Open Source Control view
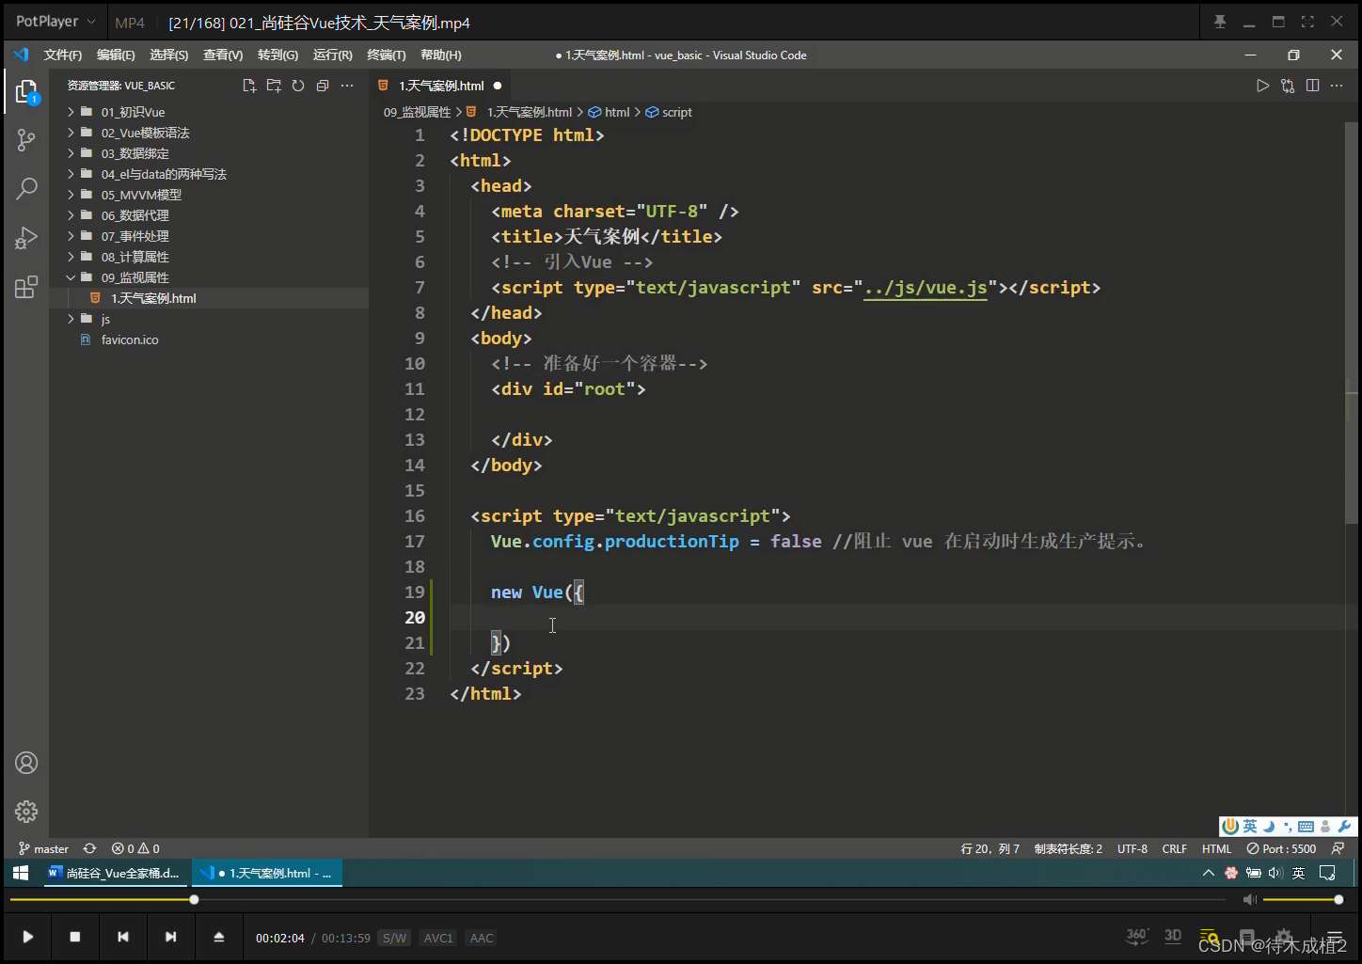1362x964 pixels. click(x=26, y=141)
